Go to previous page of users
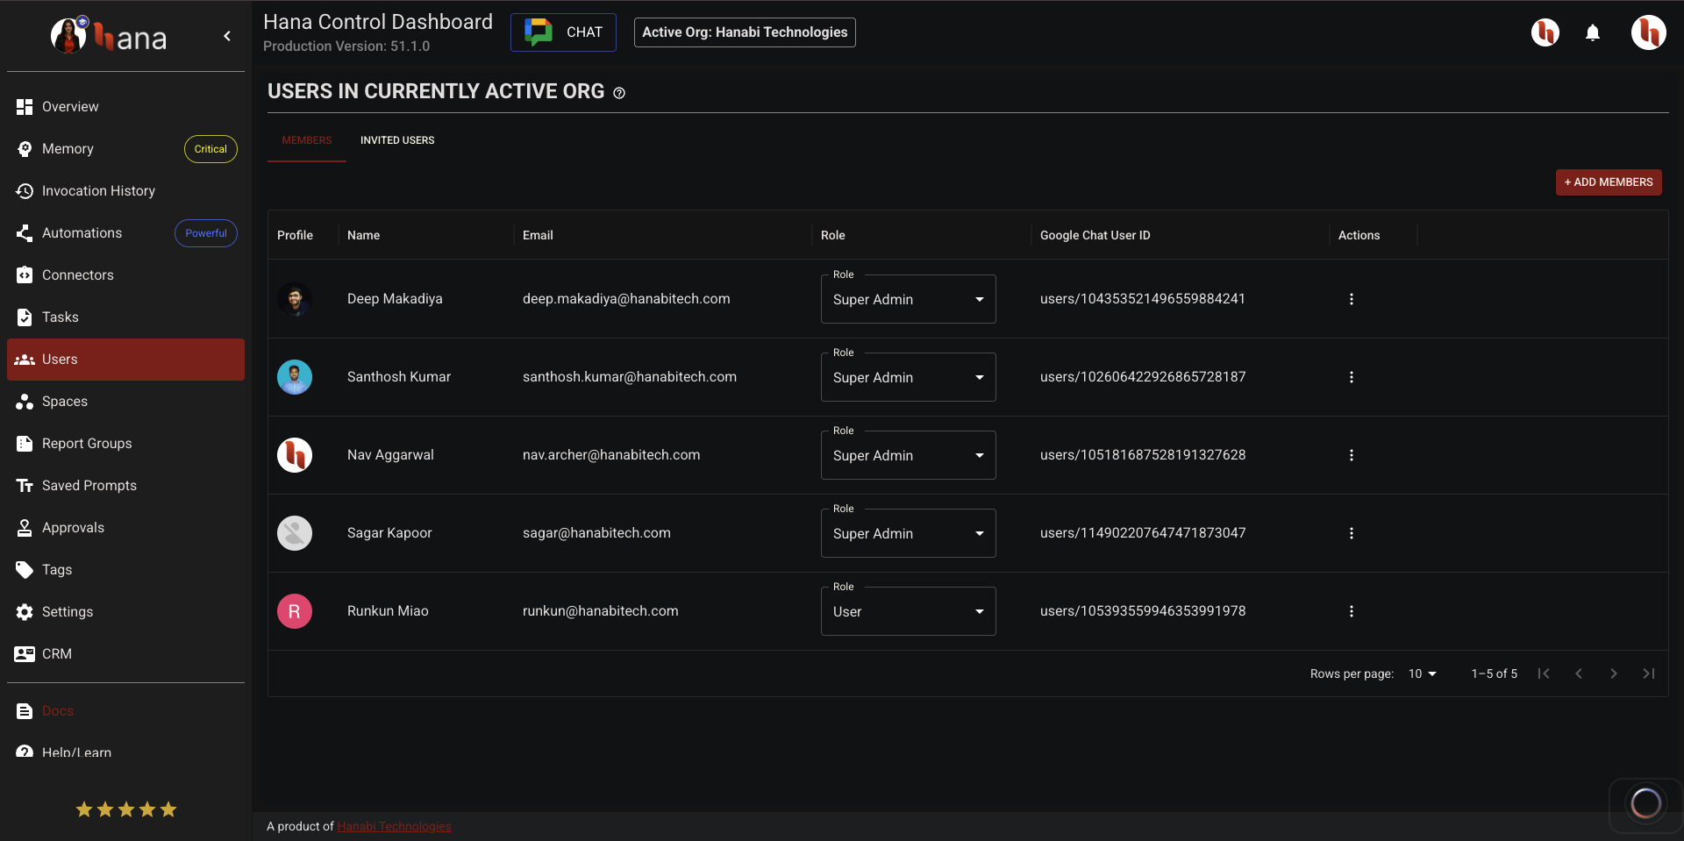The image size is (1684, 841). 1579,674
